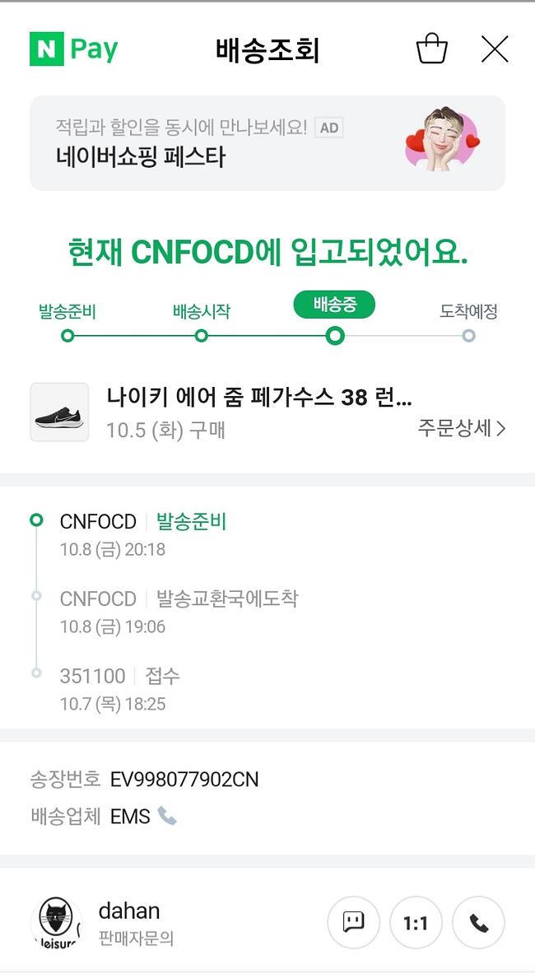Open 주문상세 order details

[x=462, y=429]
